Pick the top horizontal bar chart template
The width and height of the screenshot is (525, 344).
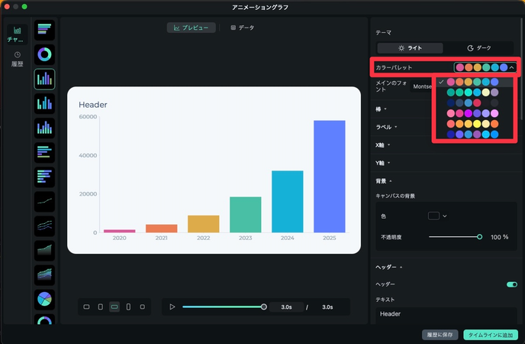[x=45, y=30]
